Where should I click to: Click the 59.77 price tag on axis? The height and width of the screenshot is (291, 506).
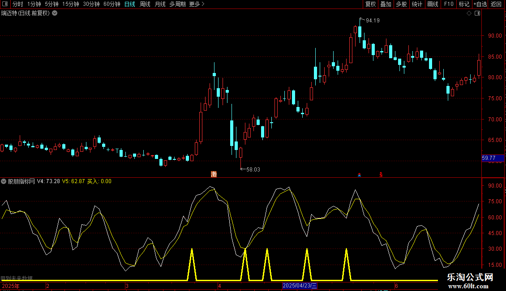click(493, 158)
